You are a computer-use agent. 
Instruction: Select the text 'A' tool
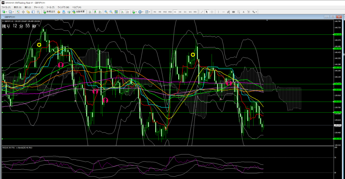[x=244, y=12]
